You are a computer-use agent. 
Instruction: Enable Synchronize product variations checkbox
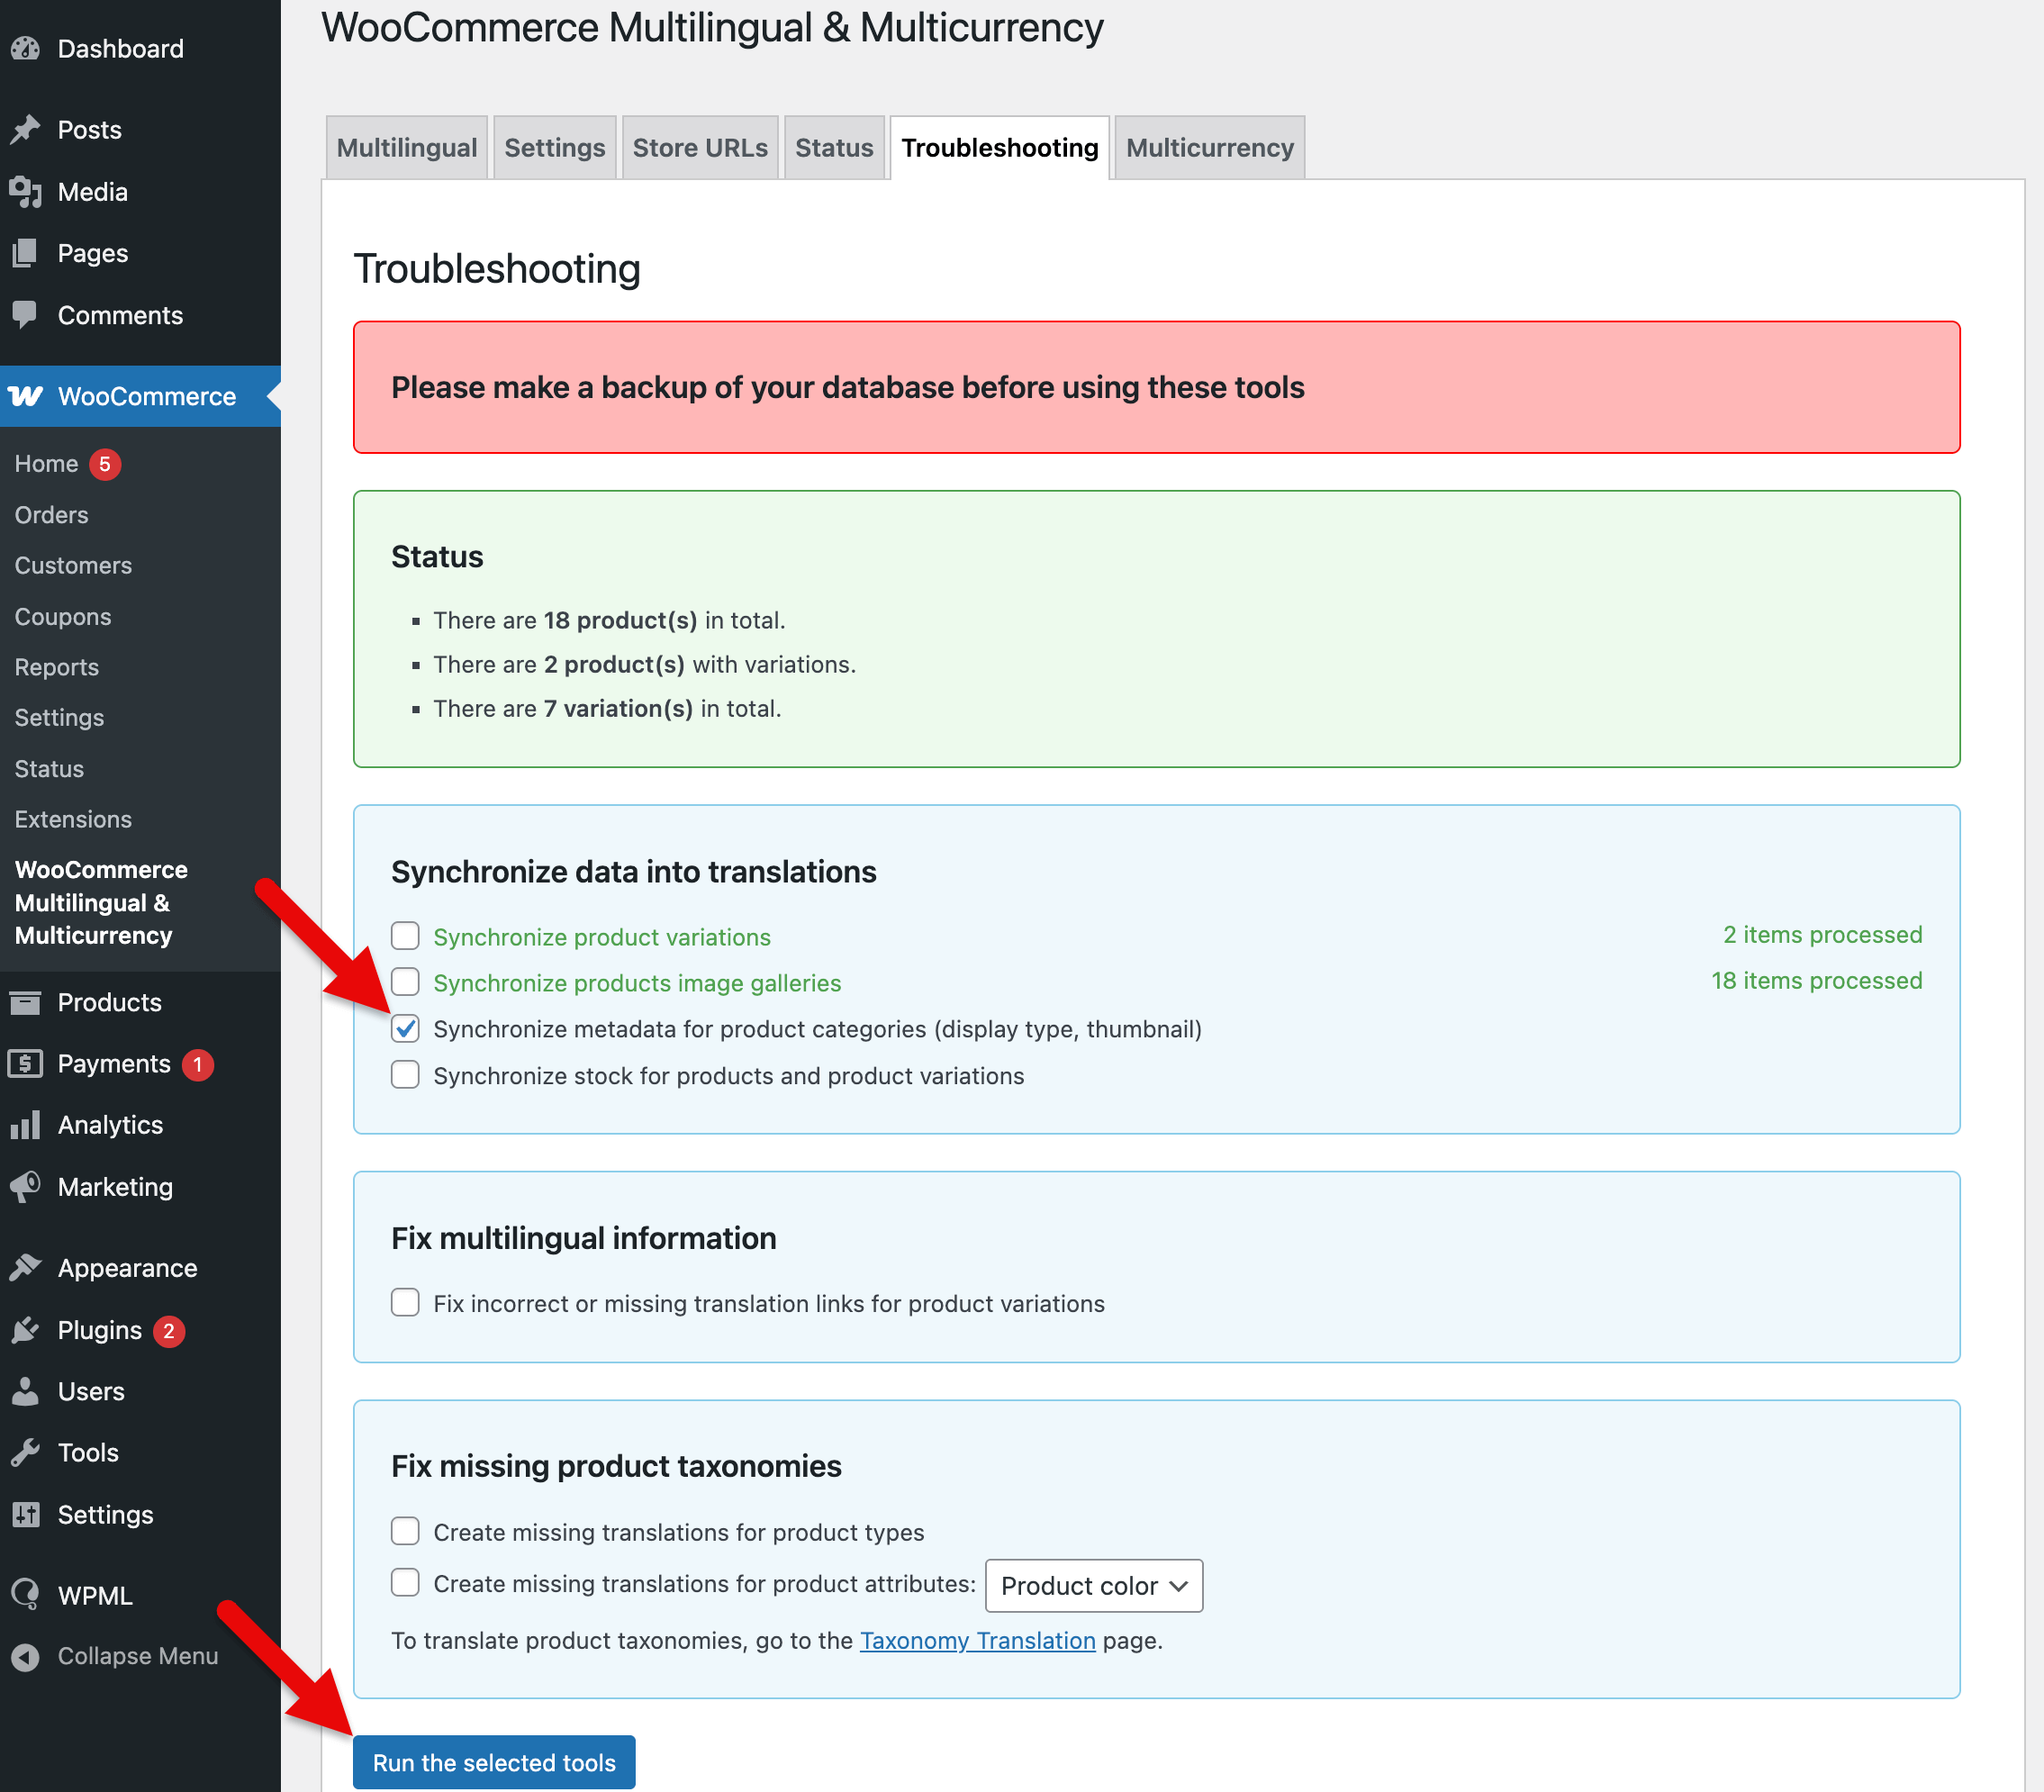[405, 936]
